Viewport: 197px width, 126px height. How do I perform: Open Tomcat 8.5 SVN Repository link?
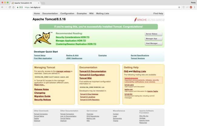point(90,100)
